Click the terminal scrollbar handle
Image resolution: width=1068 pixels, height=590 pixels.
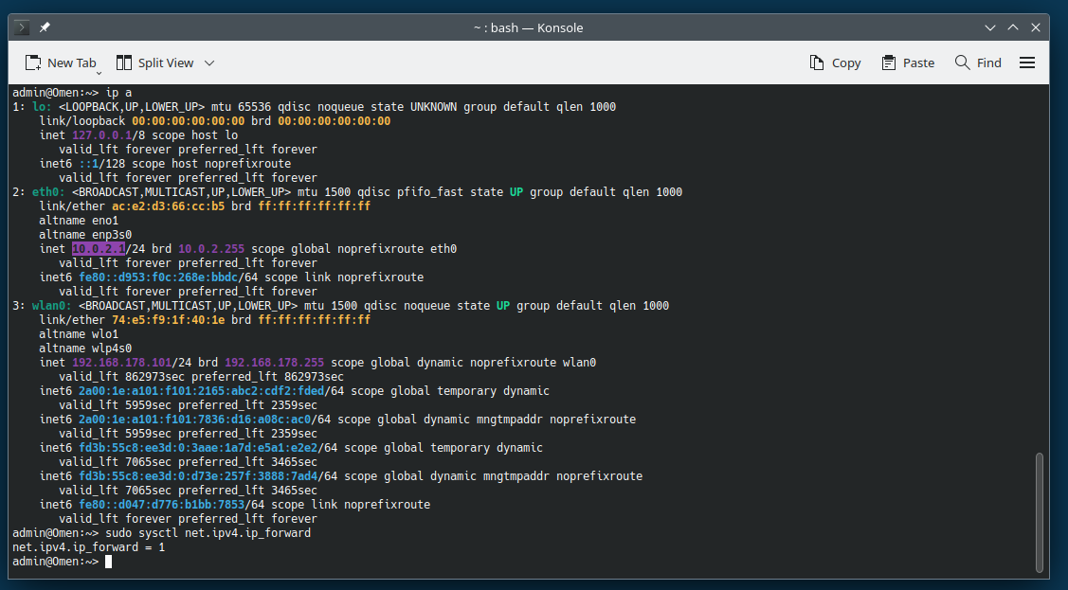coord(1040,511)
